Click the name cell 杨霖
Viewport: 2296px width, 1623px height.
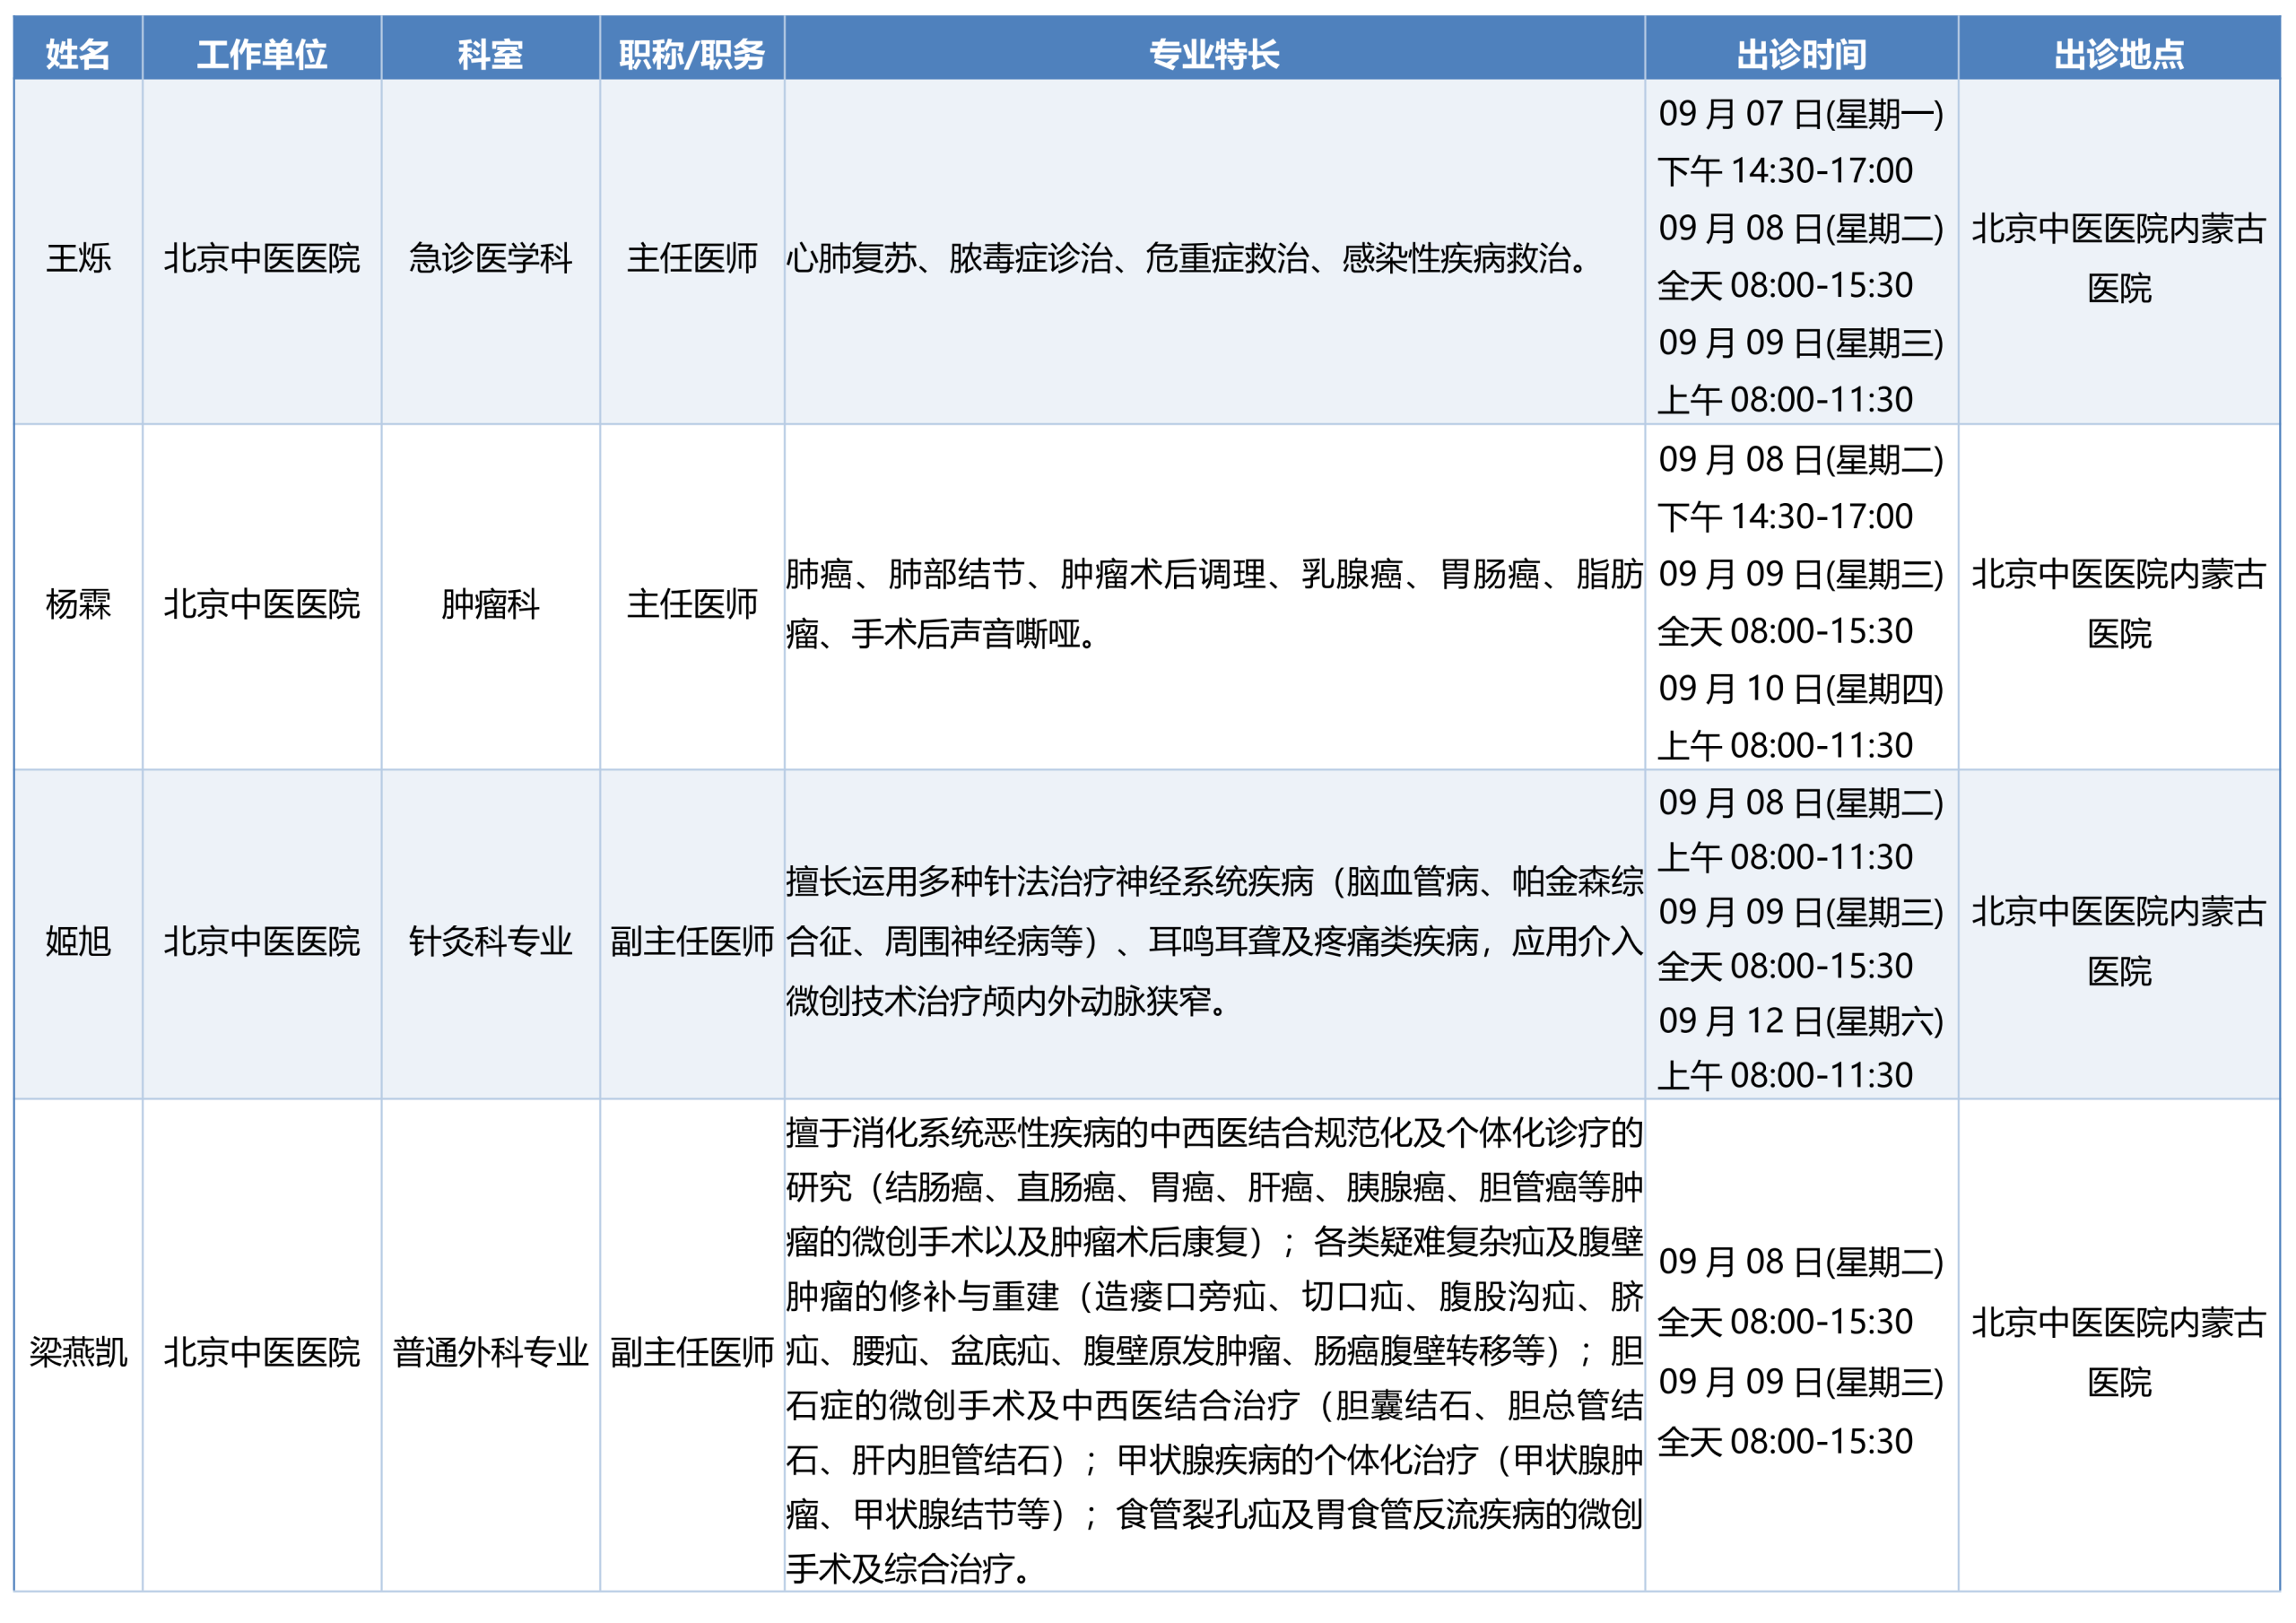[x=78, y=603]
